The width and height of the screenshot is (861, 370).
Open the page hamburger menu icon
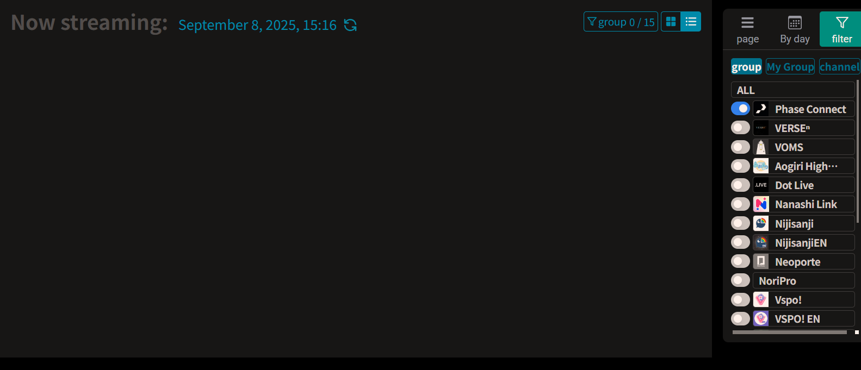click(x=747, y=23)
